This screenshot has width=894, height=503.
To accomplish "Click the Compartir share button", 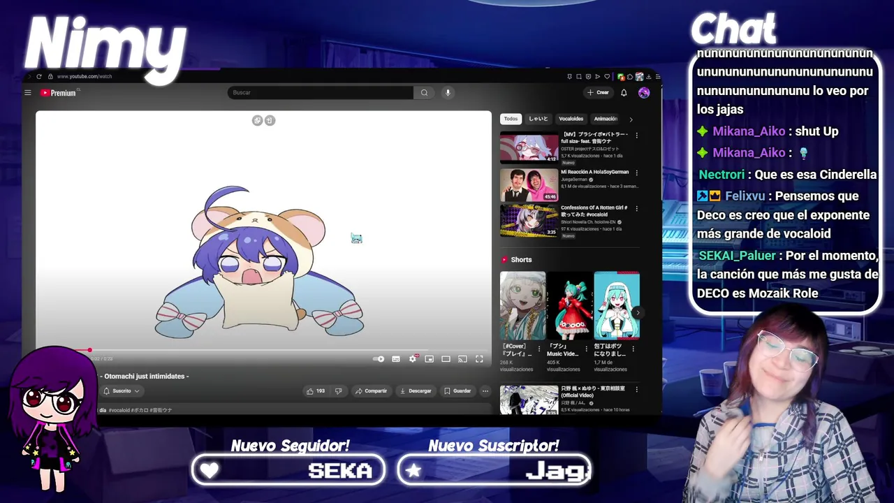I will [x=371, y=391].
